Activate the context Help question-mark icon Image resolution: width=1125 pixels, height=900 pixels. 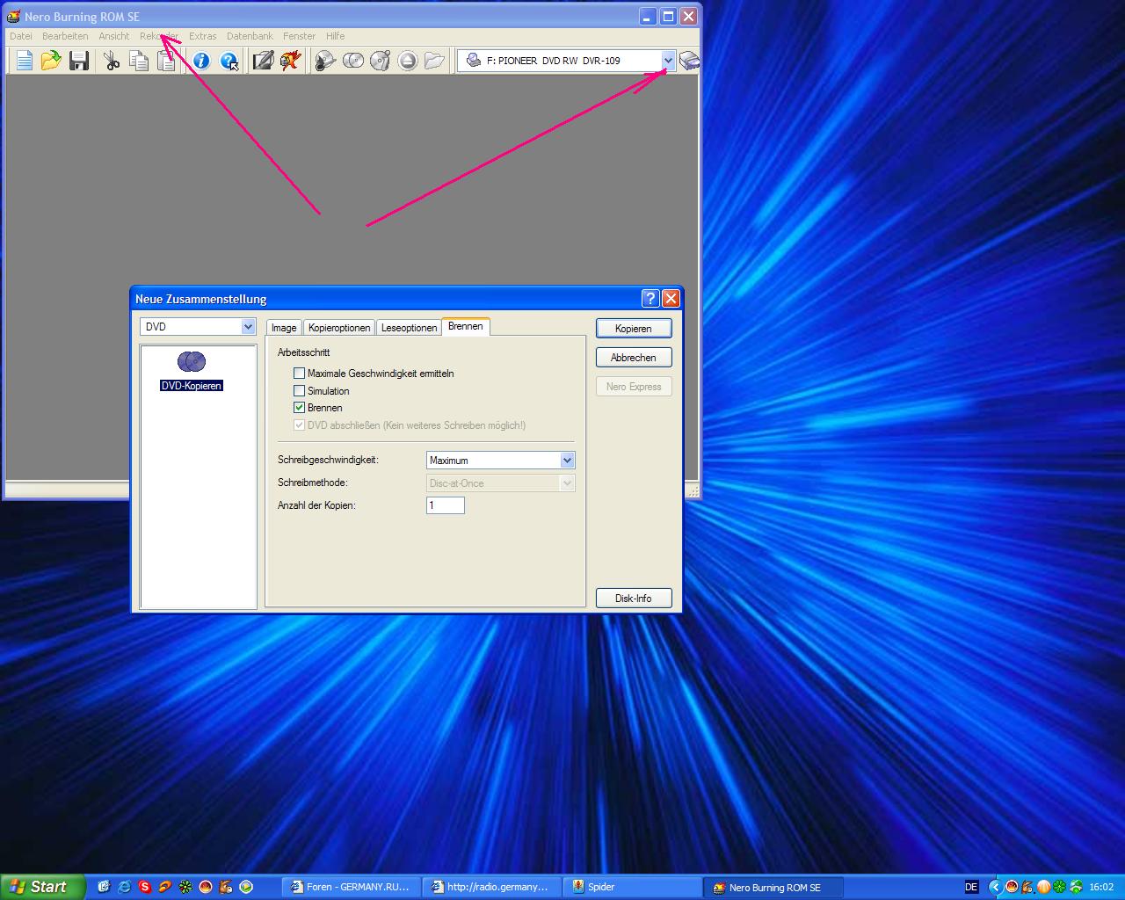(229, 61)
